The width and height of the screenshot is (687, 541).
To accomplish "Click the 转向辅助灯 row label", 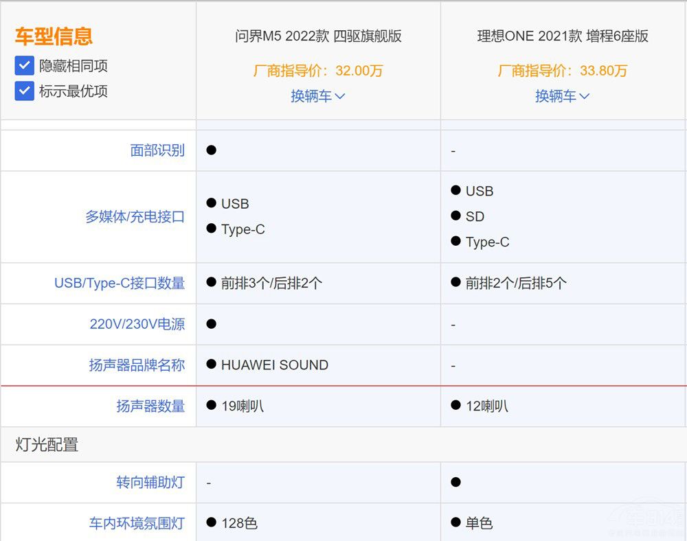I will pyautogui.click(x=150, y=483).
